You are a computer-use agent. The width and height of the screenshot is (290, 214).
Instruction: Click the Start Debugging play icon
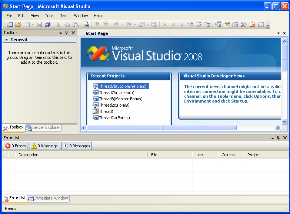click(x=165, y=24)
